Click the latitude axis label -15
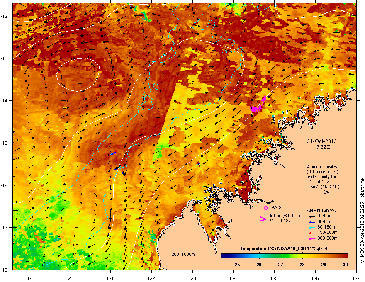This screenshot has width=365, height=282. coord(4,143)
